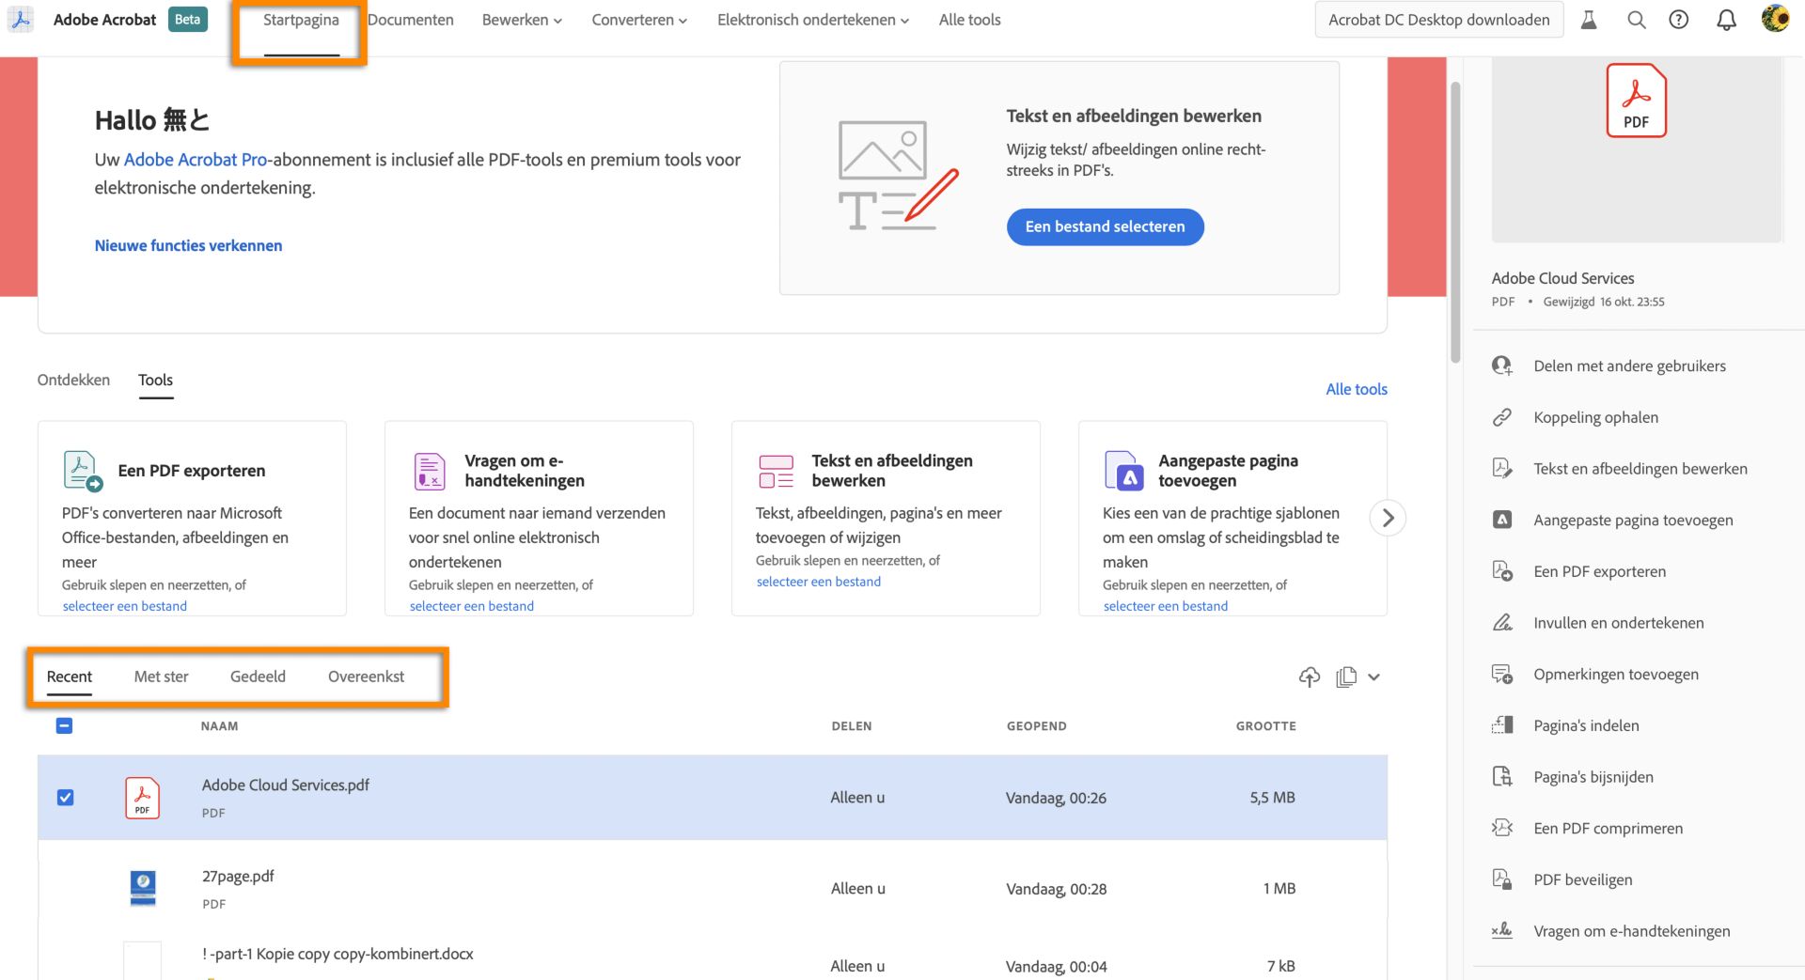
Task: Sort by the GROOTTE column header
Action: pyautogui.click(x=1265, y=726)
